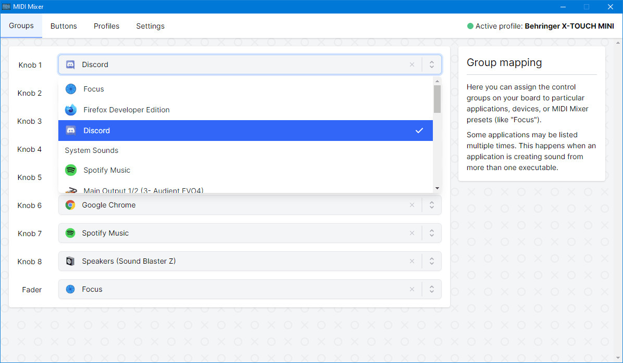This screenshot has height=363, width=623.
Task: Close the MIDI Mixer window
Action: pos(610,7)
